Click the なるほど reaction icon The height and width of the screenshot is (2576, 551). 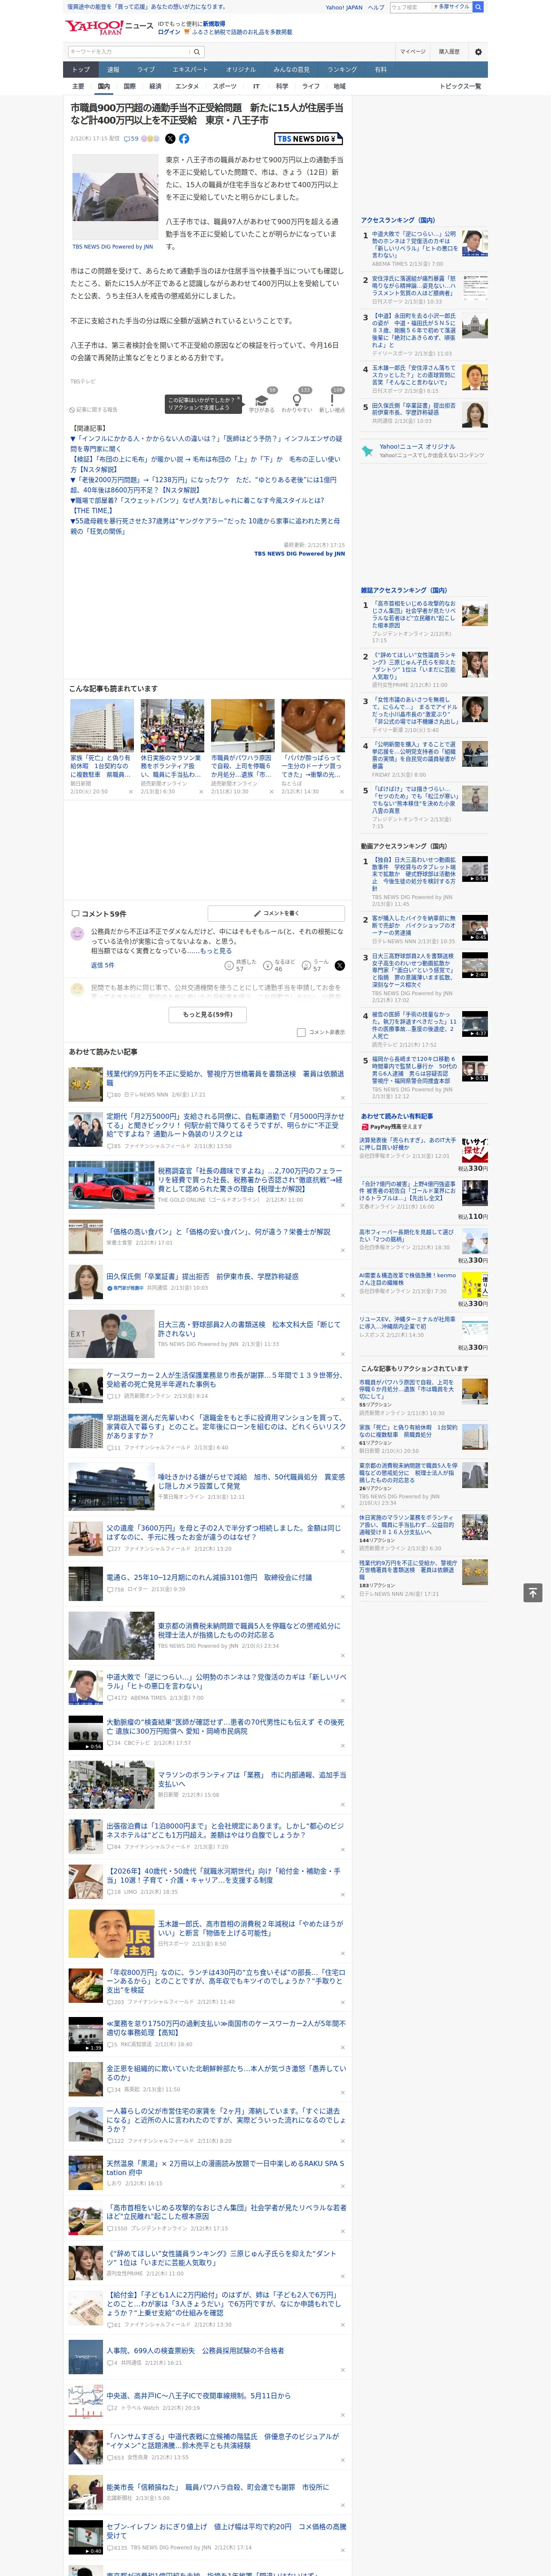tap(269, 965)
